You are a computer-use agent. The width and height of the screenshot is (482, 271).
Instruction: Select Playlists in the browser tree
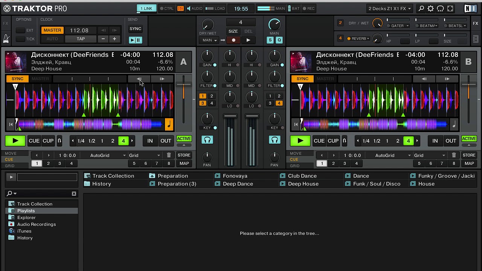(x=26, y=211)
